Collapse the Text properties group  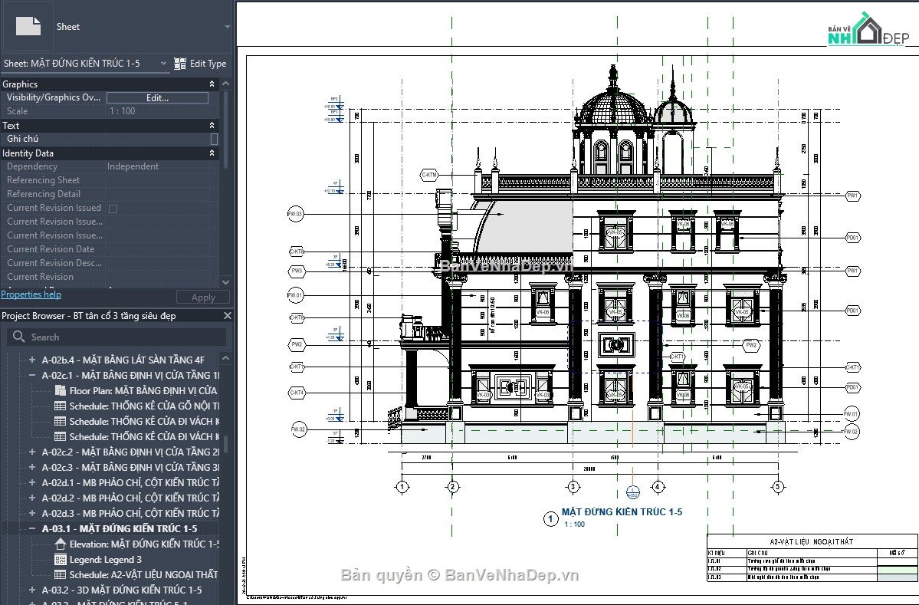coord(212,126)
